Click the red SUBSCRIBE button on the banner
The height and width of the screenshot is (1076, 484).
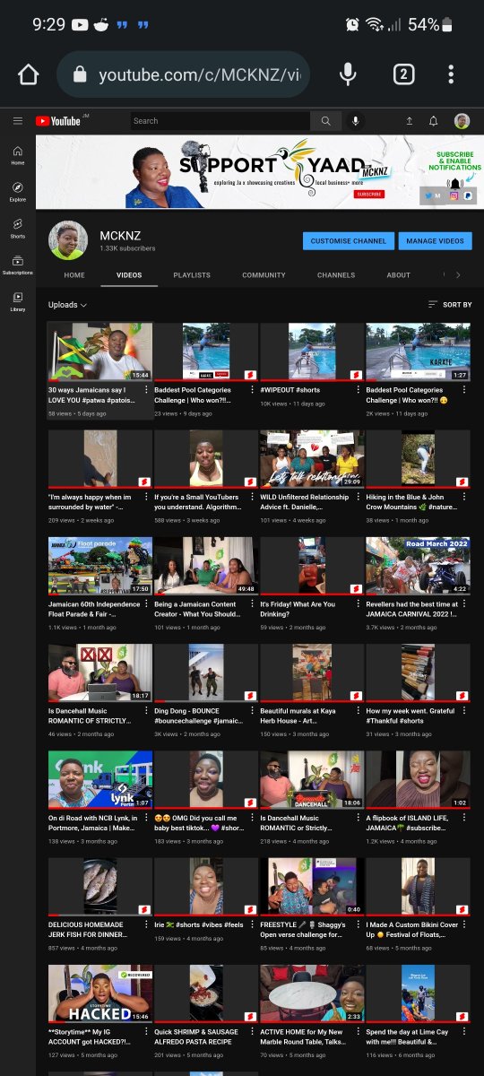pos(368,194)
